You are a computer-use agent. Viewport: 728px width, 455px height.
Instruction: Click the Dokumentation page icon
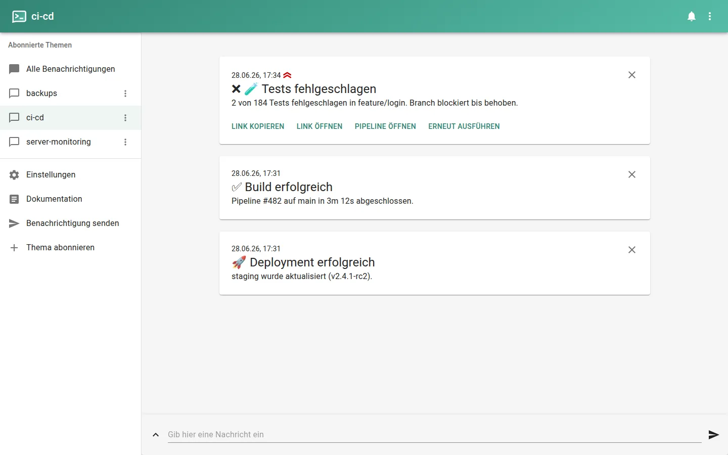(x=14, y=199)
